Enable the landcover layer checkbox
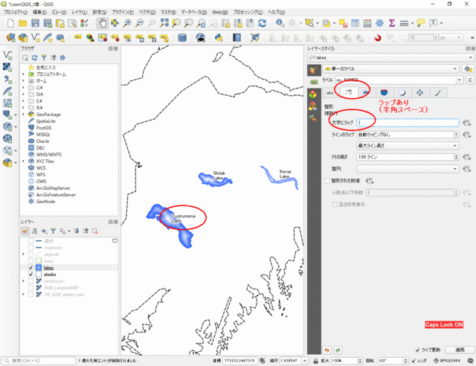This screenshot has width=476, height=366. coord(30,281)
